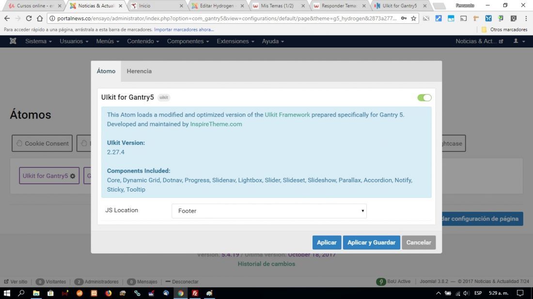The image size is (533, 299).
Task: Switch to the Mis Temas (1/2) browser tab
Action: [x=278, y=6]
